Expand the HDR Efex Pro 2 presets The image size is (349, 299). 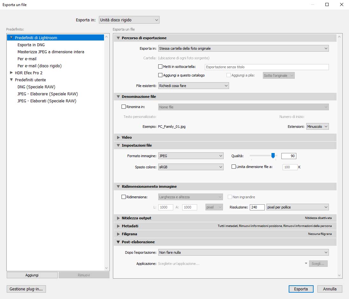[11, 73]
